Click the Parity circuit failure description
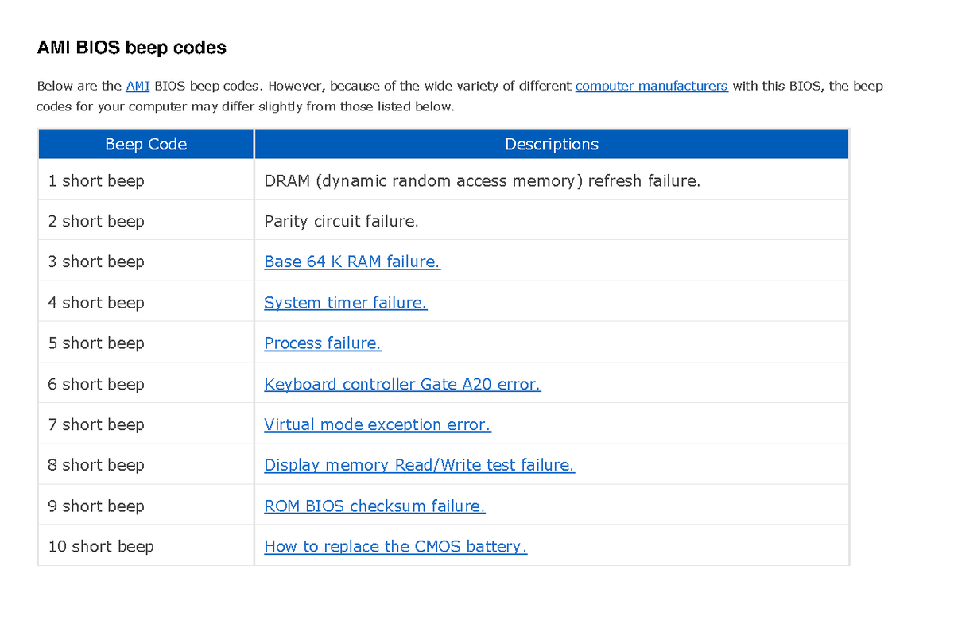The image size is (954, 624). point(341,221)
